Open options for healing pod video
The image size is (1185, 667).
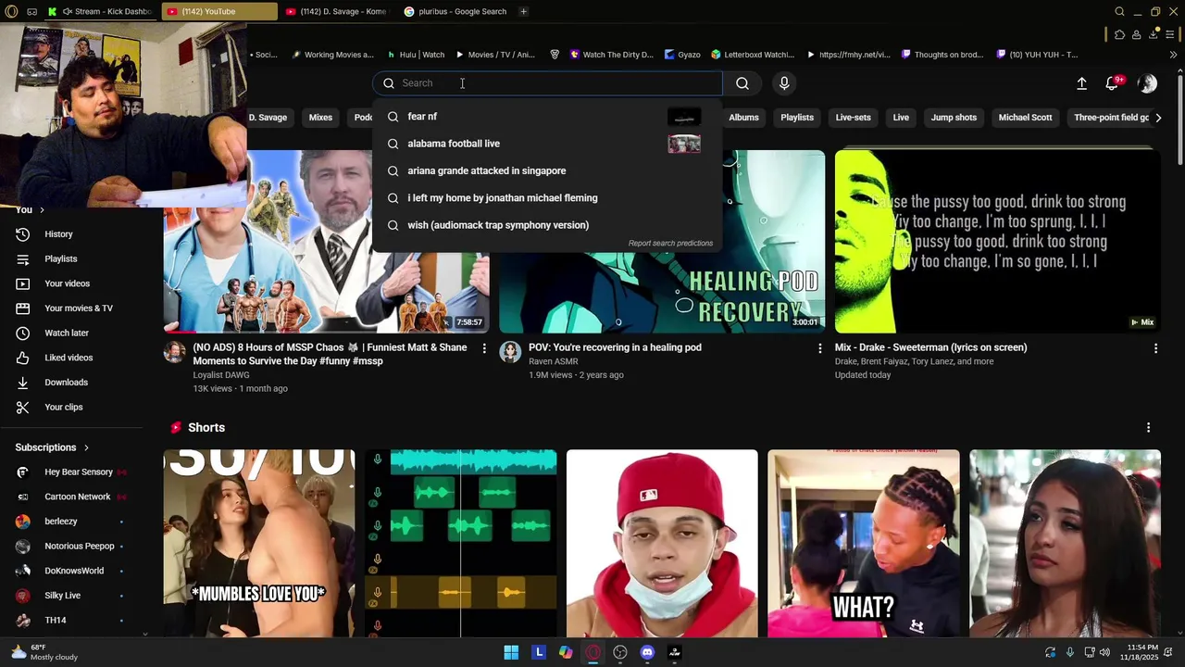pyautogui.click(x=819, y=348)
